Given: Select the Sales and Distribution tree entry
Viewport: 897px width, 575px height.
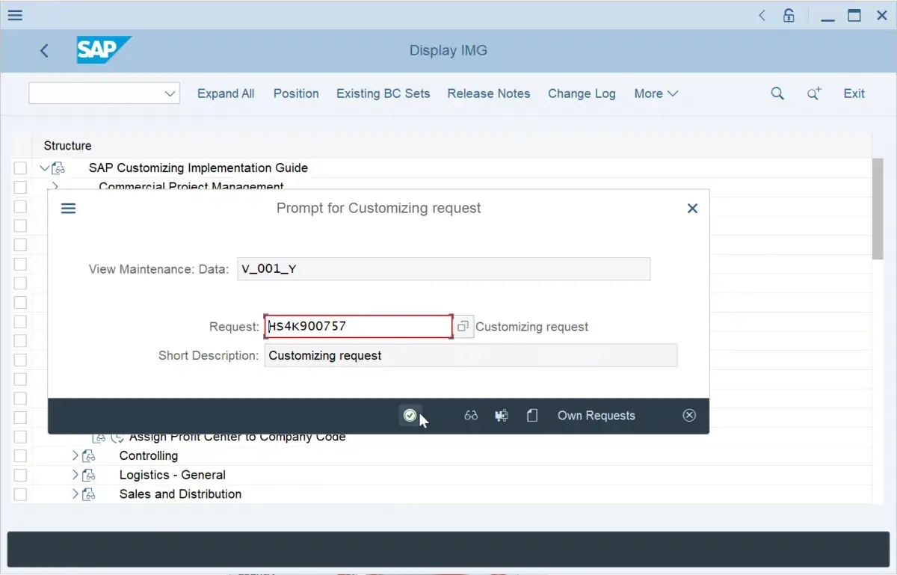Looking at the screenshot, I should pos(180,494).
